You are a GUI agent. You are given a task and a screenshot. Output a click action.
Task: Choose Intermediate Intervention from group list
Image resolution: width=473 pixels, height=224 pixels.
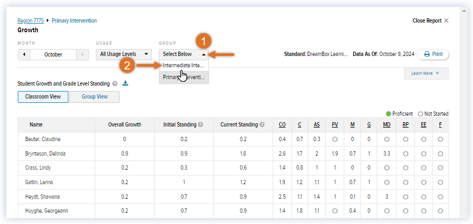pos(184,65)
